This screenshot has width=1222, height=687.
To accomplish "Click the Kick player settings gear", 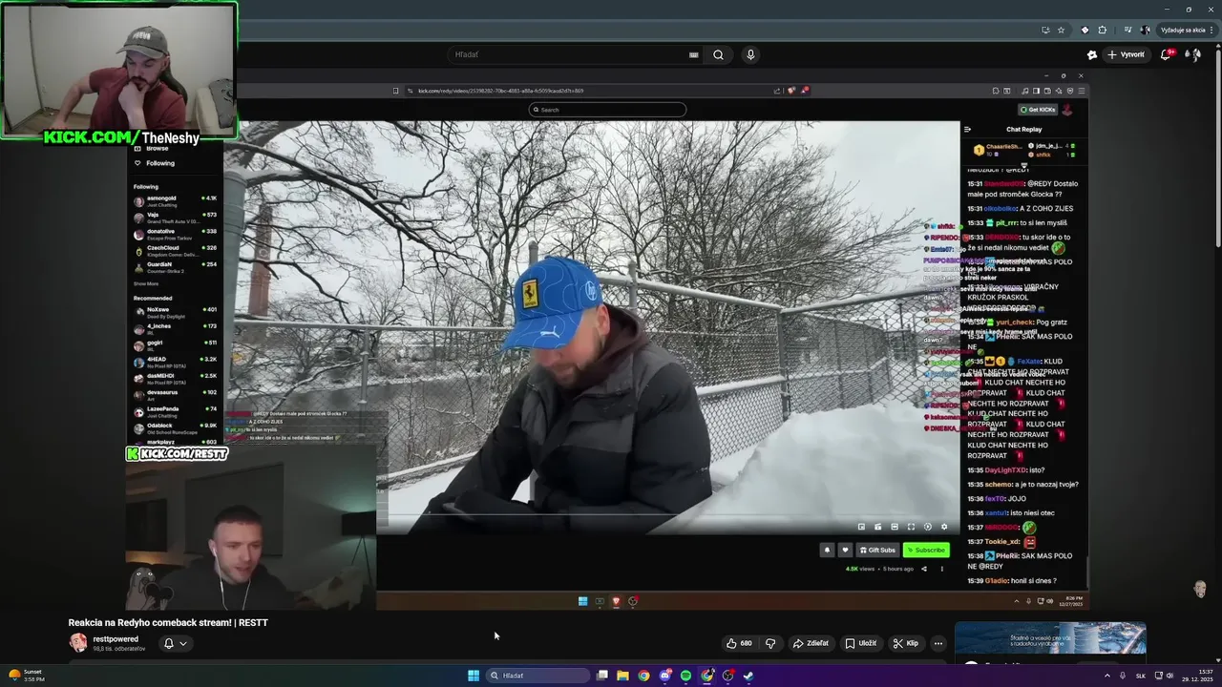I will pyautogui.click(x=944, y=527).
